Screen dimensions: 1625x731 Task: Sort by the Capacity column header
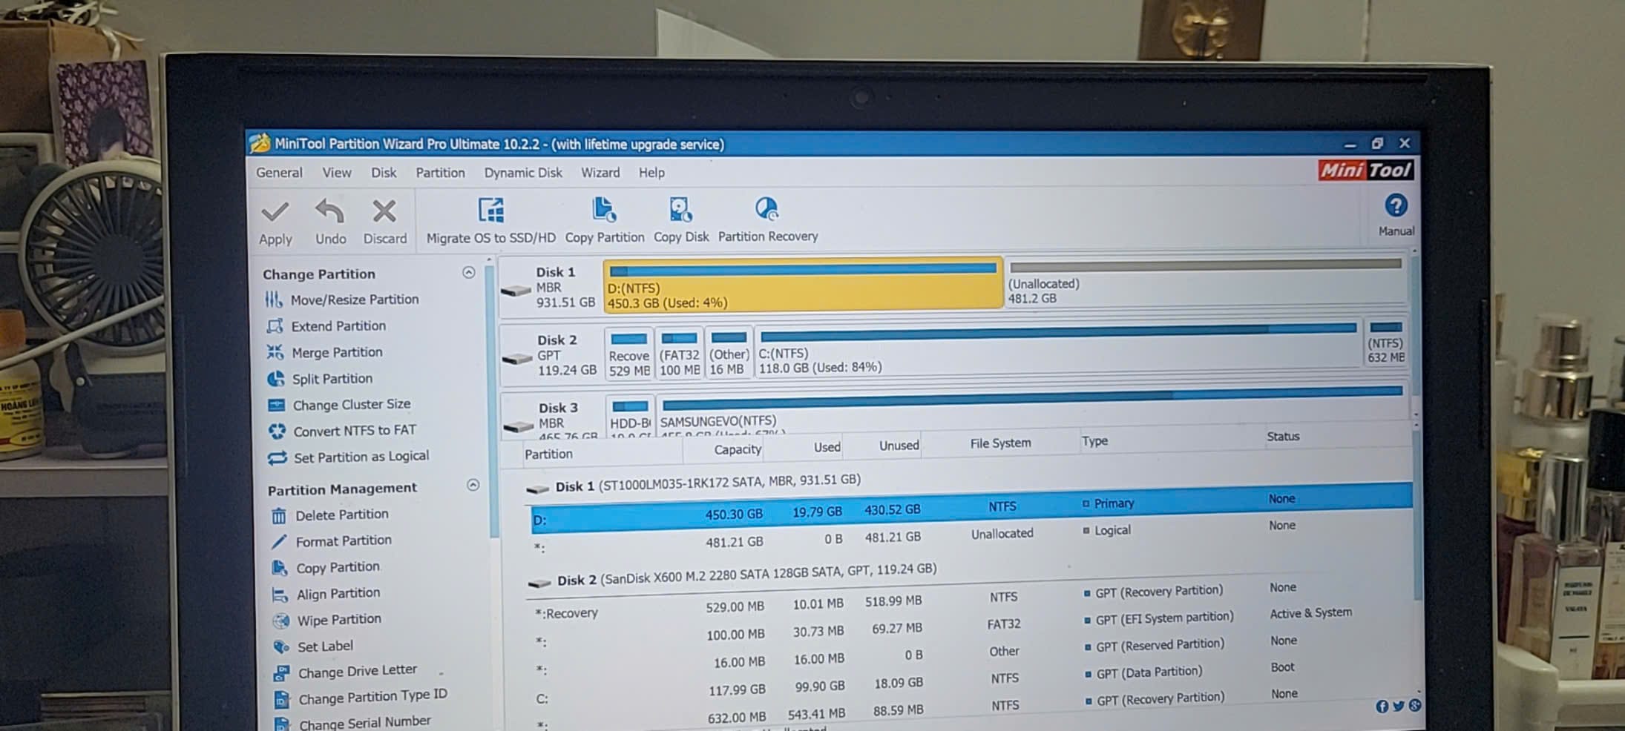(737, 449)
